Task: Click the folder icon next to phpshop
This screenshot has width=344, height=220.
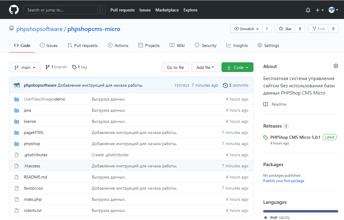Action: pos(17,144)
